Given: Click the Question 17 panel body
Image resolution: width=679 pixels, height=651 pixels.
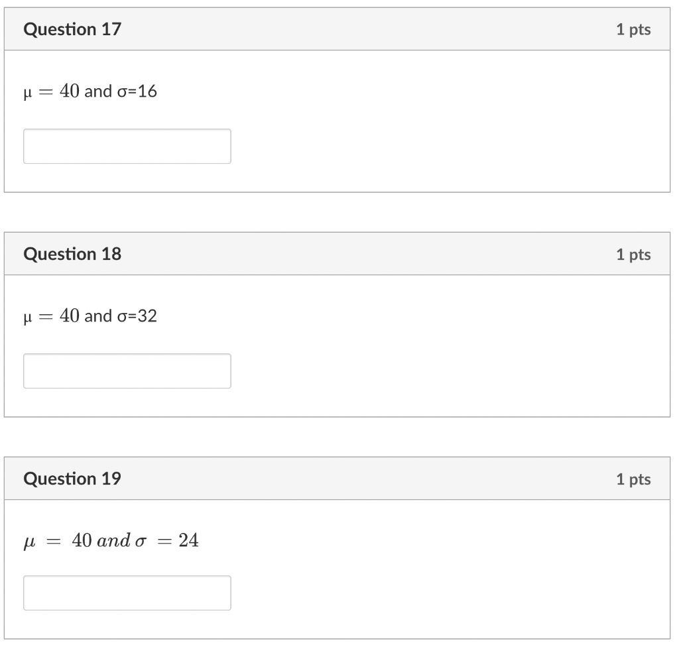Looking at the screenshot, I should [x=398, y=119].
